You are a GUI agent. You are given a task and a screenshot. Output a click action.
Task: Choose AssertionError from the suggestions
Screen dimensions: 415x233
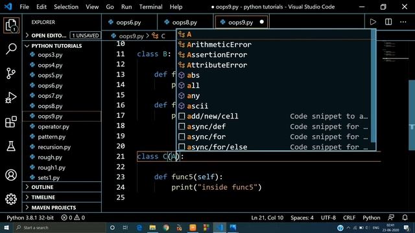[x=274, y=54]
